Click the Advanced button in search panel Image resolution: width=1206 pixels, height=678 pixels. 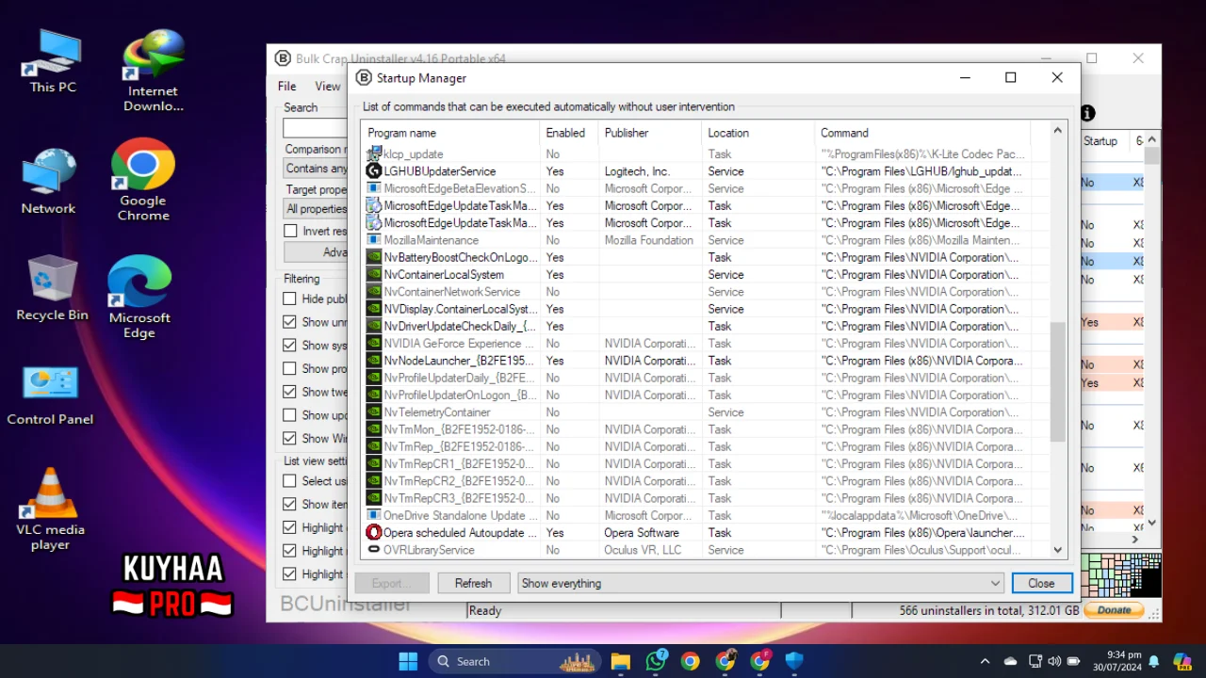click(317, 251)
